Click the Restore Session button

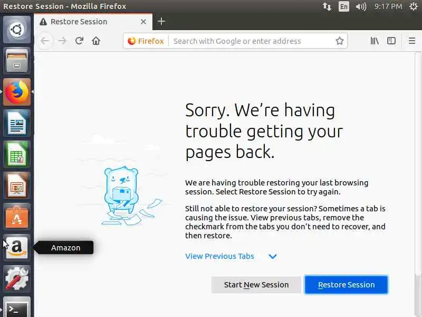[347, 285]
